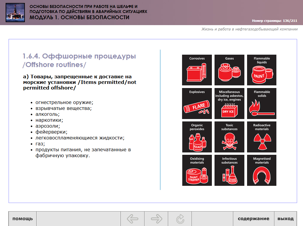Click the Organic peroxides bleach icon

(197, 137)
